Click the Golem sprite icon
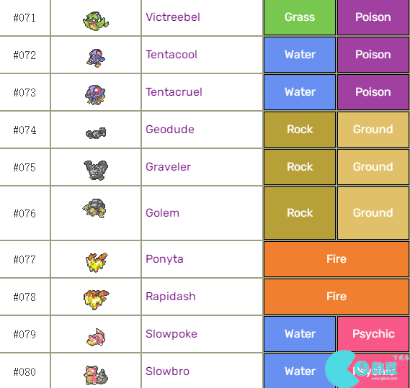This screenshot has height=388, width=410. pos(94,208)
